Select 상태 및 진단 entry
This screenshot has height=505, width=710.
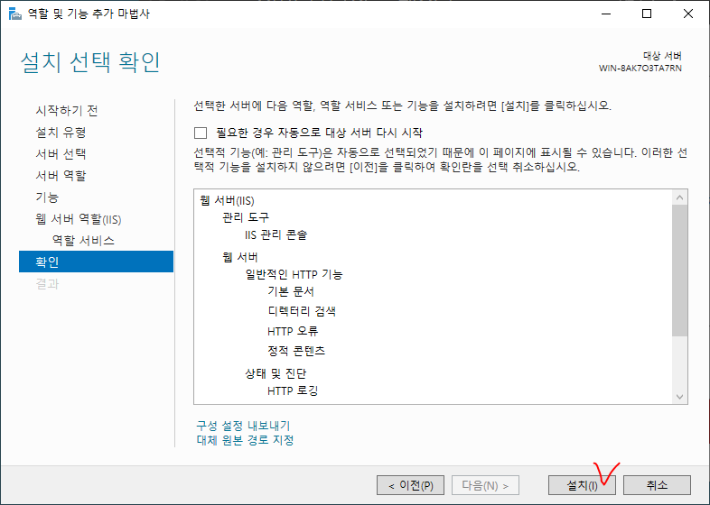[276, 373]
